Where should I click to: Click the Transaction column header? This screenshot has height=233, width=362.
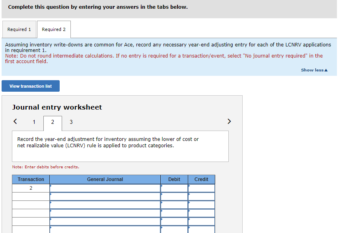pyautogui.click(x=31, y=179)
